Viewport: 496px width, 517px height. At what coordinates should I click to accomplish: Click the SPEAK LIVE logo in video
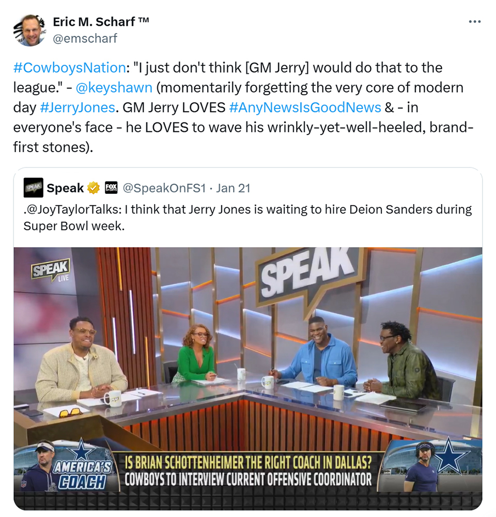pyautogui.click(x=51, y=270)
